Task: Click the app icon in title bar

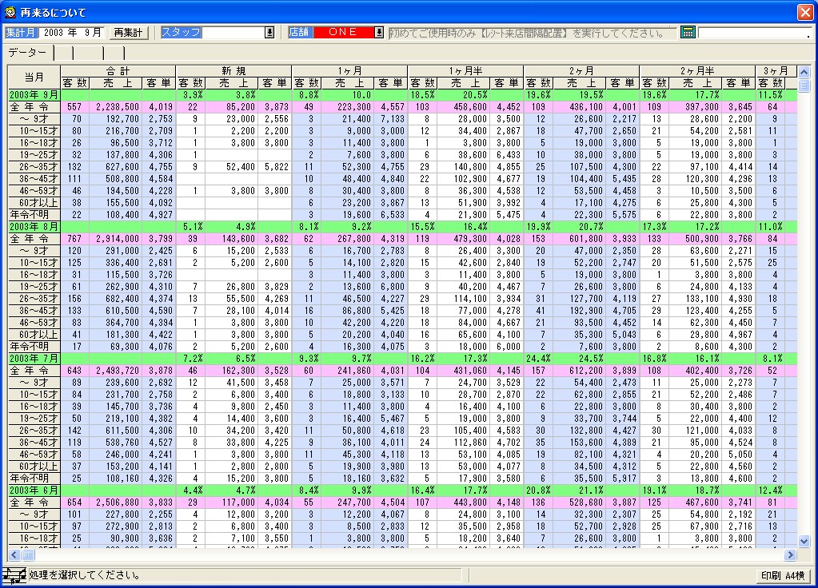Action: point(10,12)
